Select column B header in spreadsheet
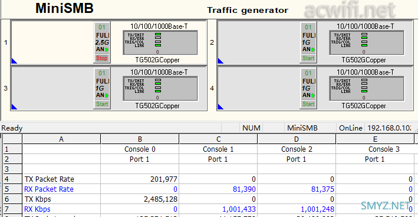The height and width of the screenshot is (217, 418). click(140, 139)
